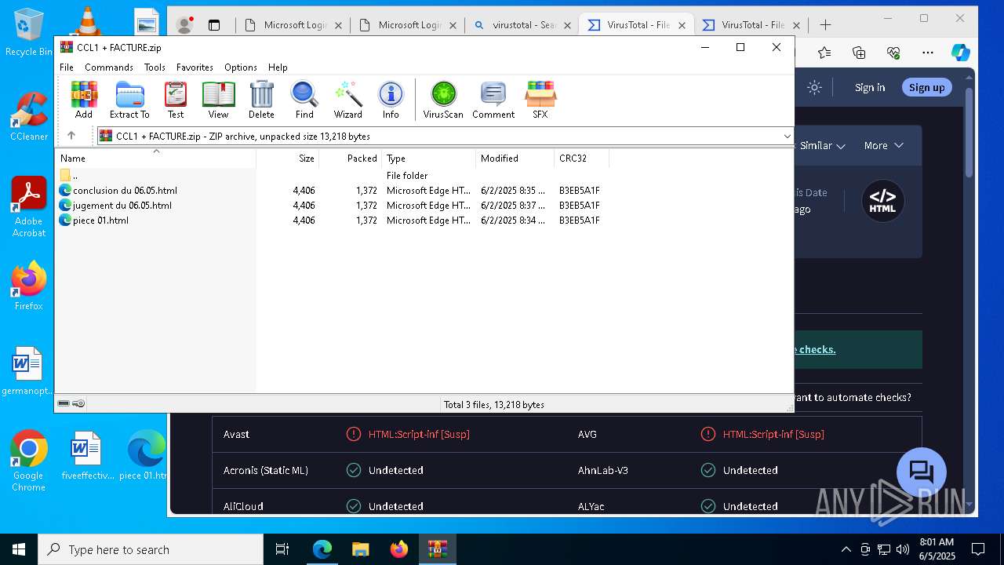Create SFX self-extracting archive
Screen dimensions: 1004x565
coord(540,100)
